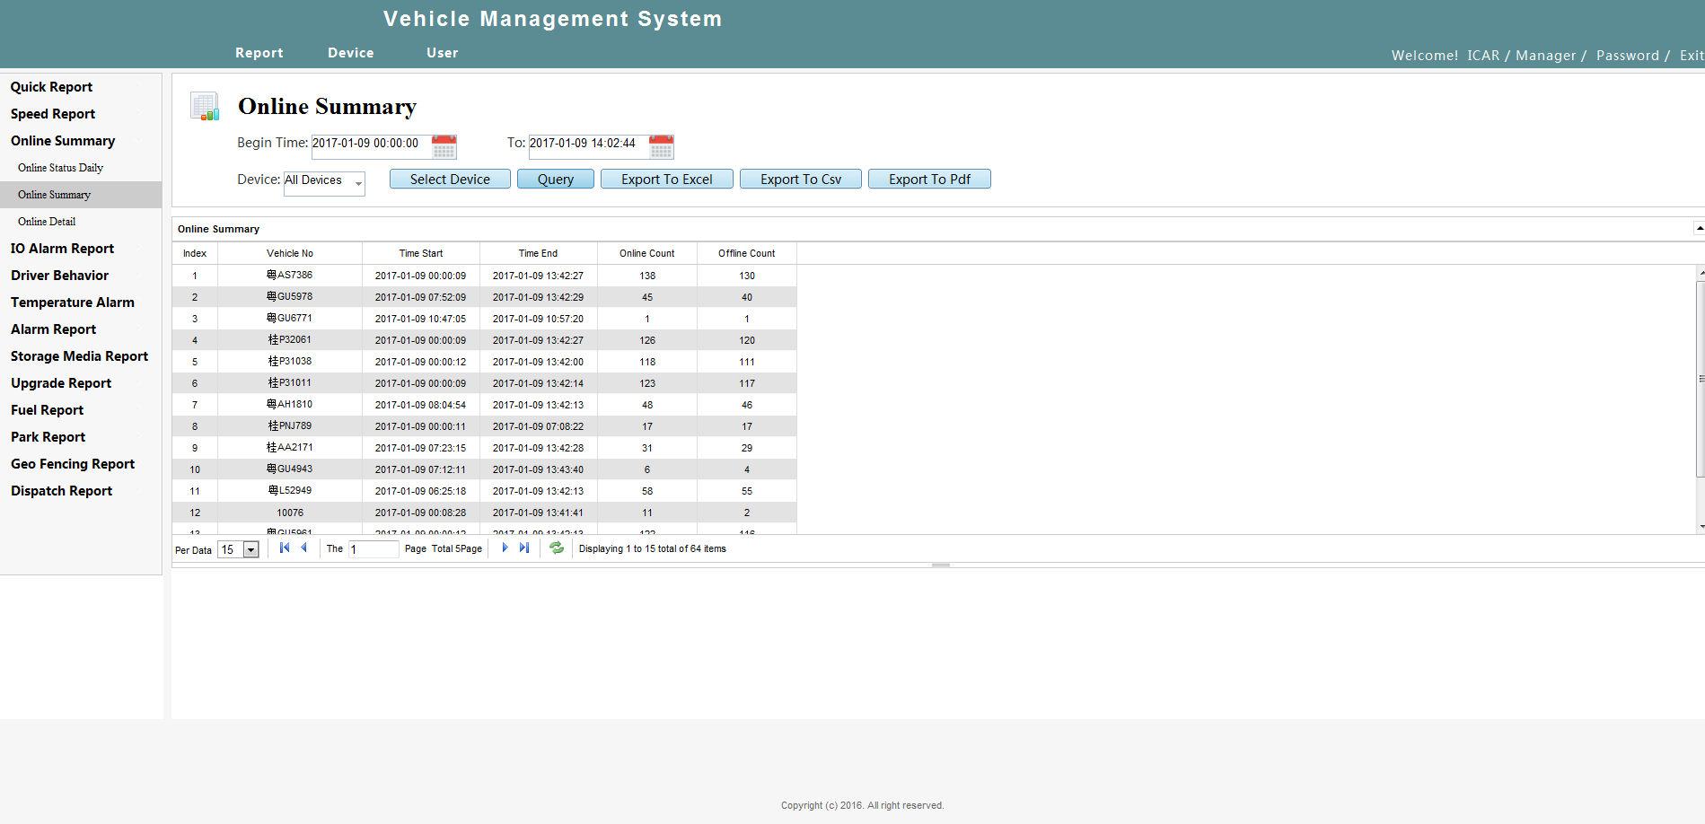Click the Select Device button

tap(450, 180)
